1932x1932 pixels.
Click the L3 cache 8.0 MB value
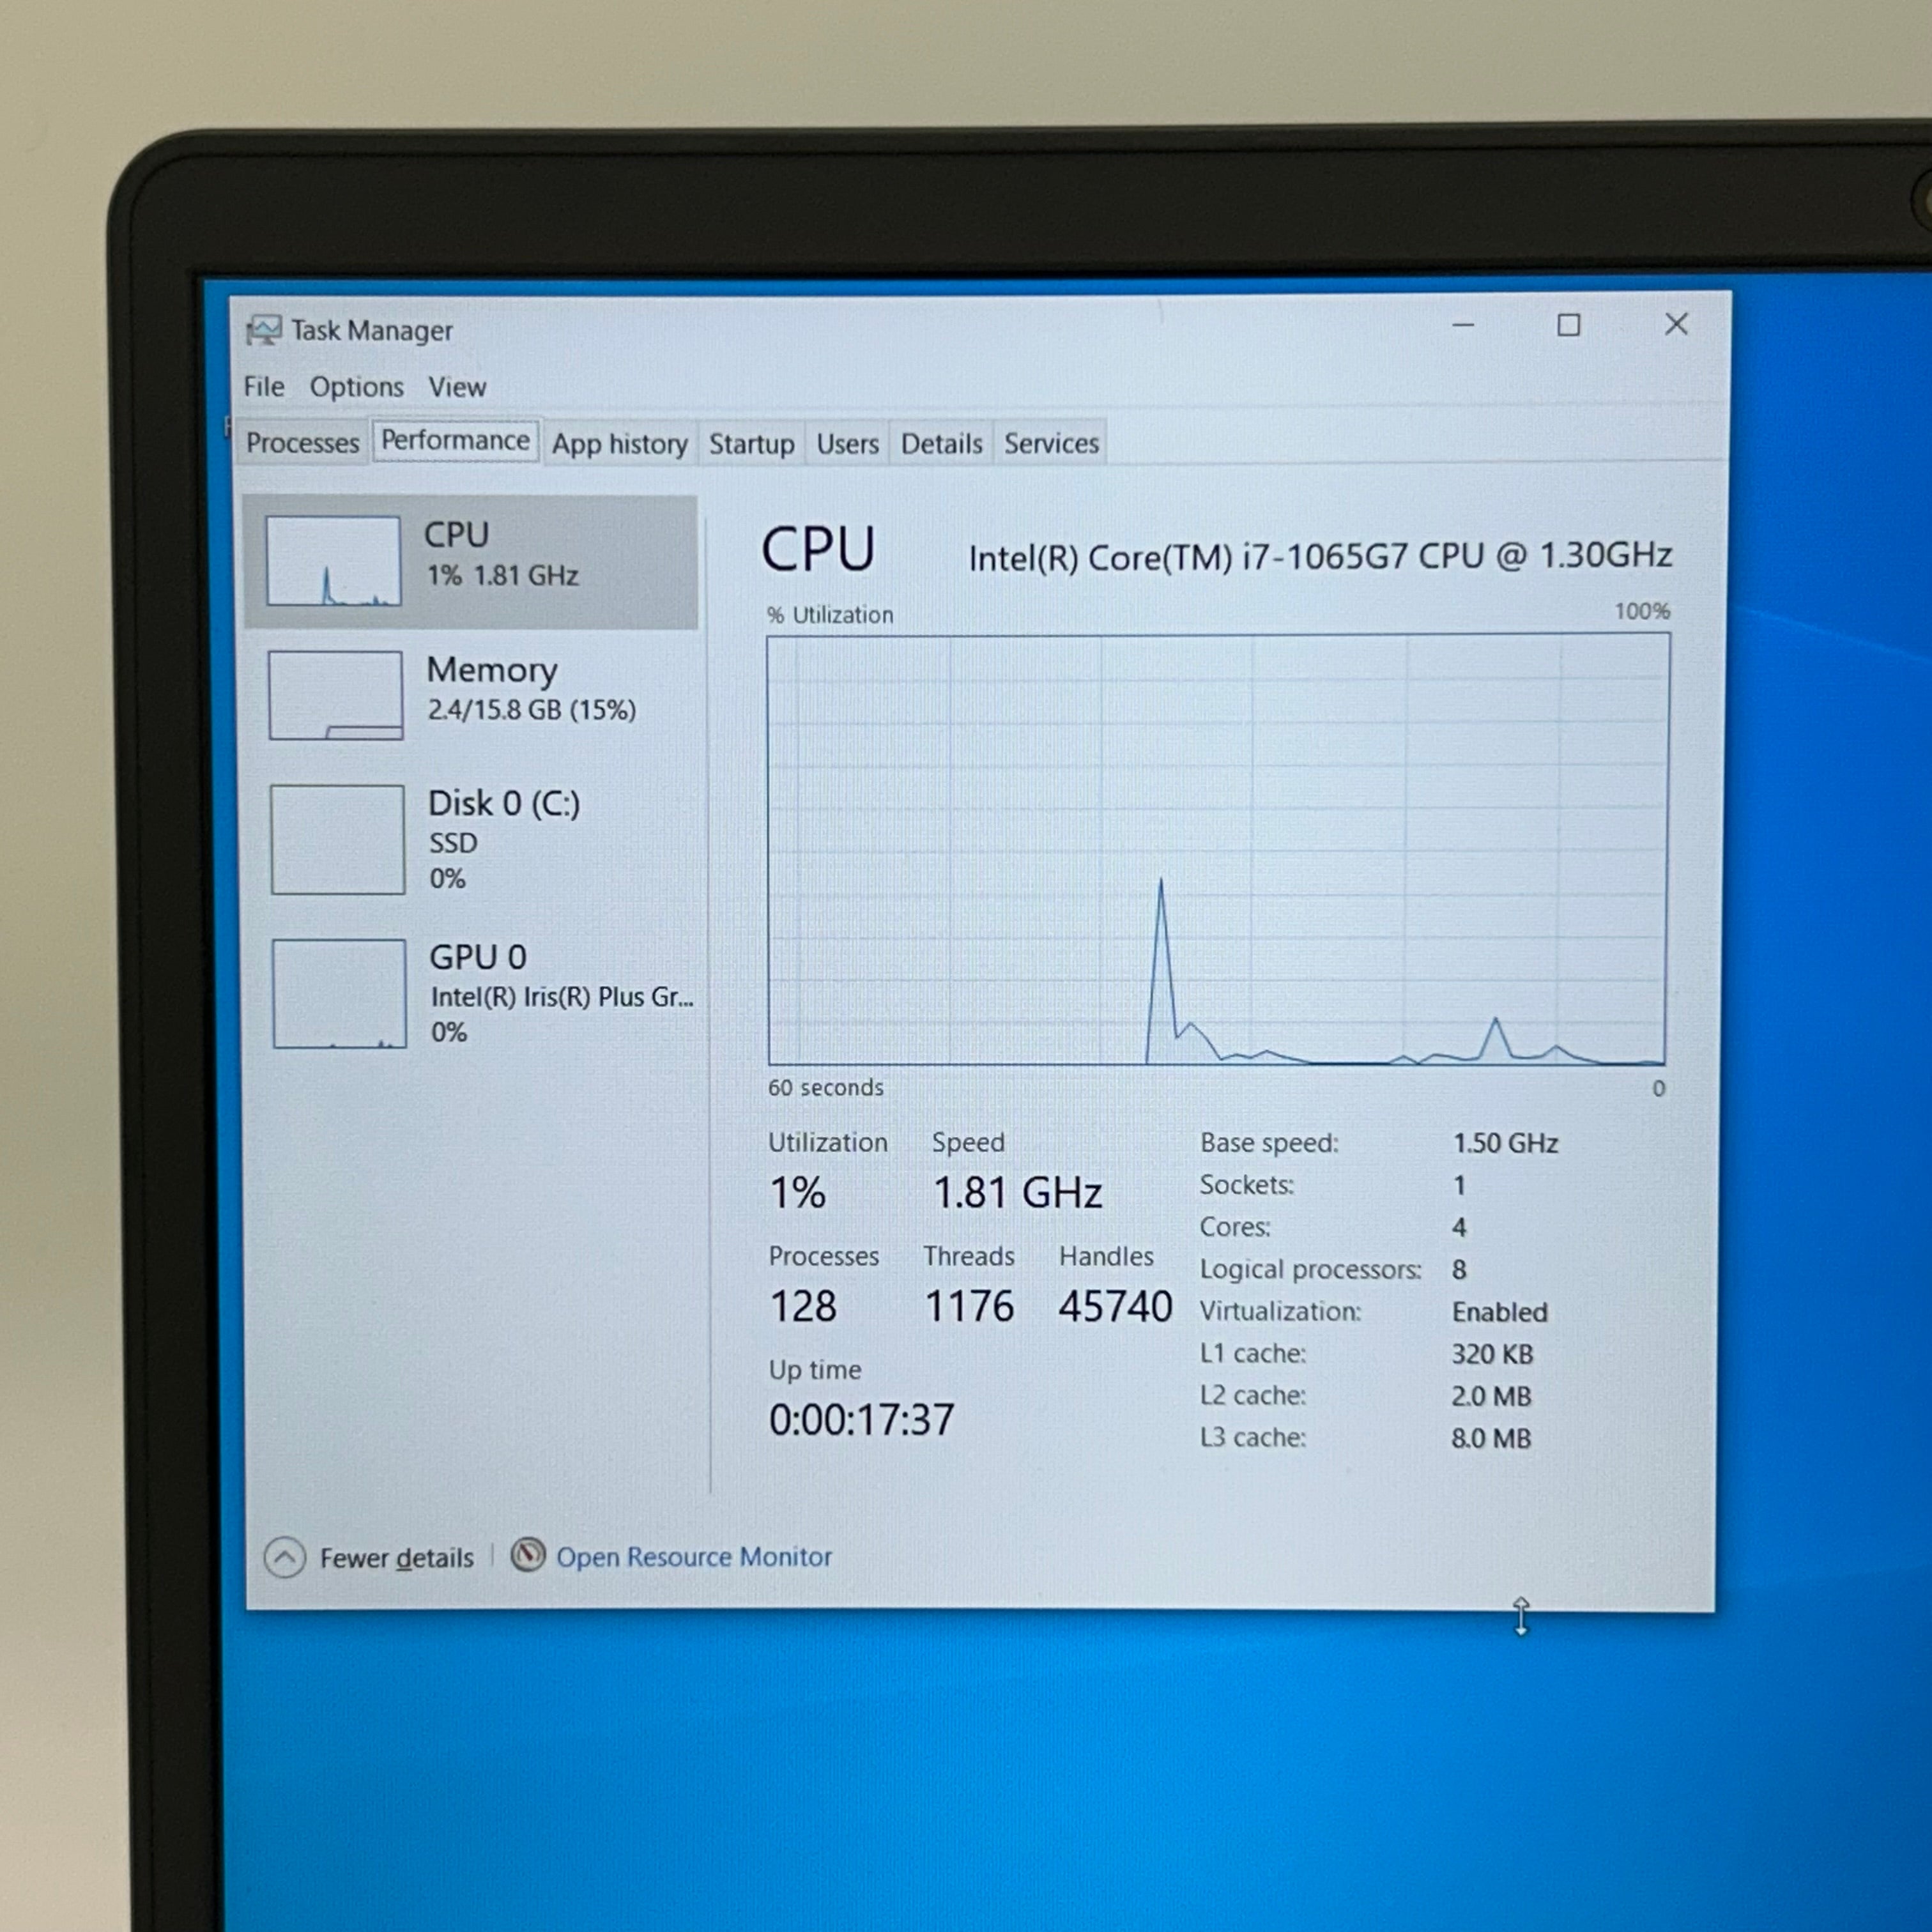tap(1491, 1438)
